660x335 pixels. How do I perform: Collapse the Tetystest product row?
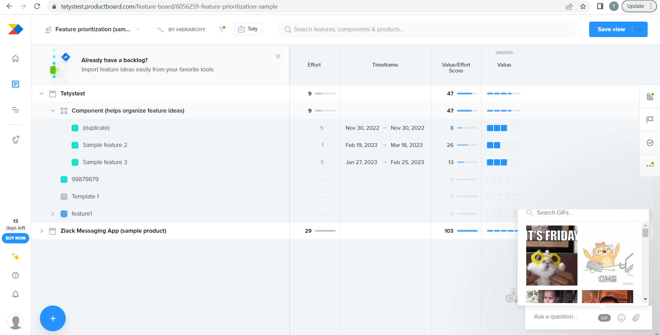pyautogui.click(x=42, y=94)
